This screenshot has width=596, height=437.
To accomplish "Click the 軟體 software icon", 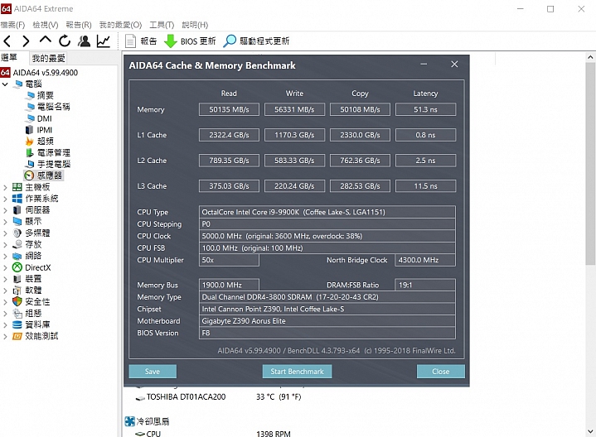I will coord(17,291).
